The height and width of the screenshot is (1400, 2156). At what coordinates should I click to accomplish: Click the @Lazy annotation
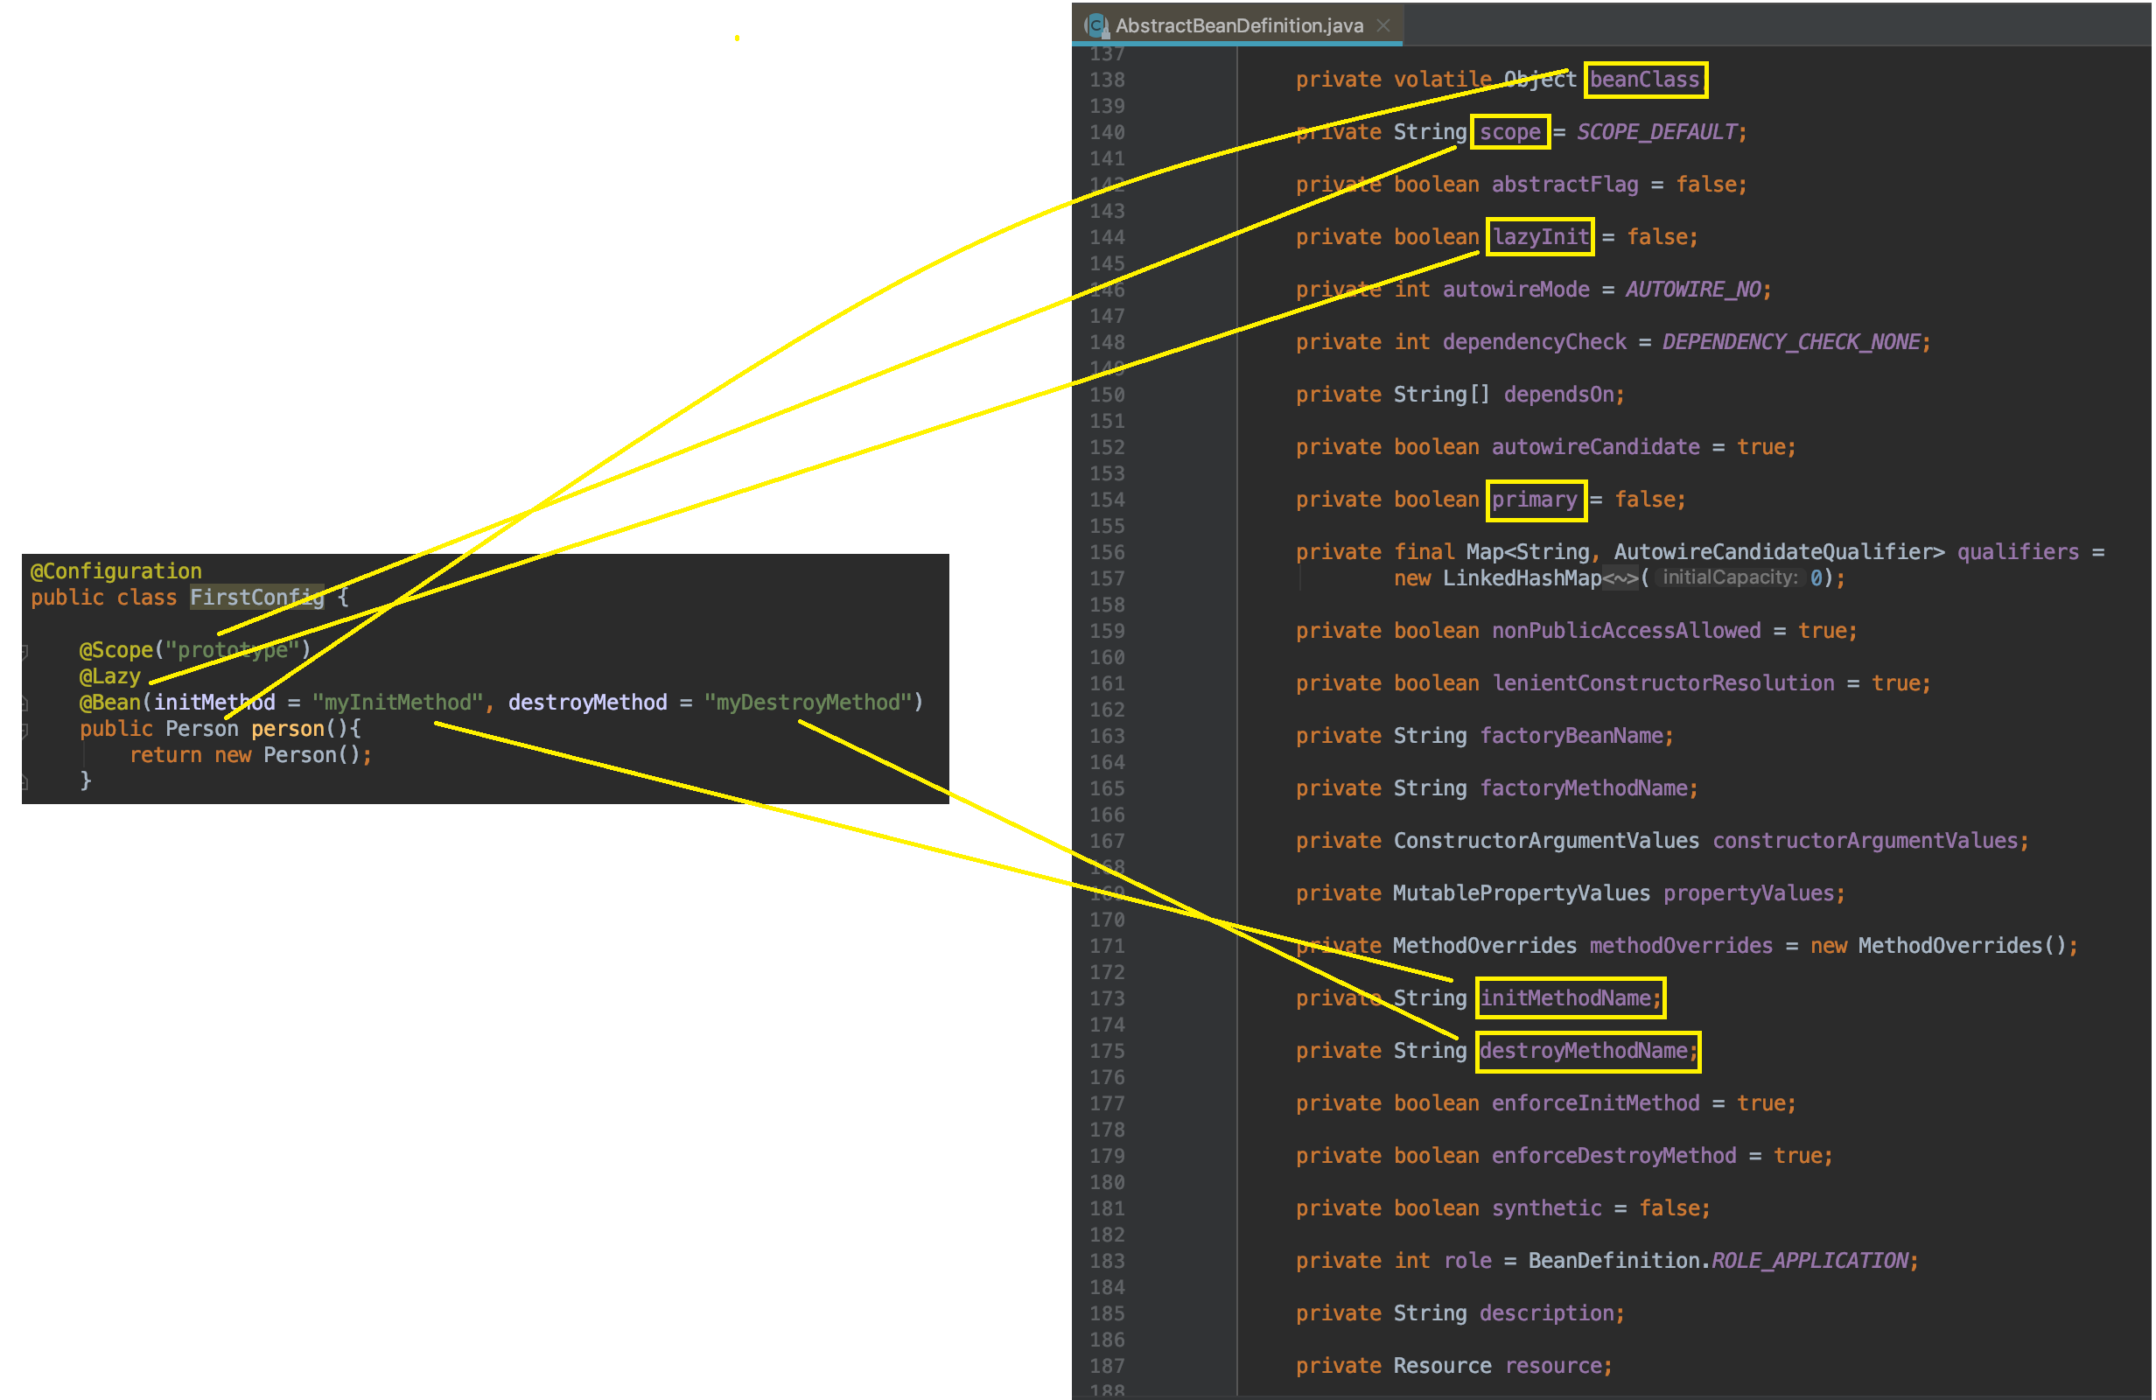tap(109, 676)
